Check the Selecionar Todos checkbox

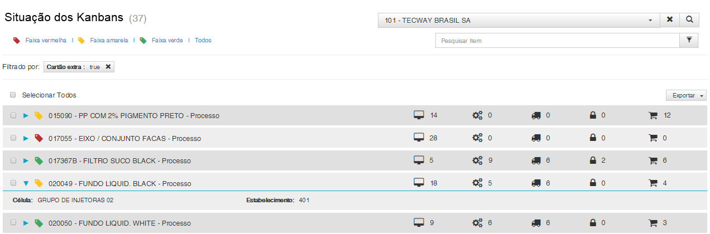[13, 95]
